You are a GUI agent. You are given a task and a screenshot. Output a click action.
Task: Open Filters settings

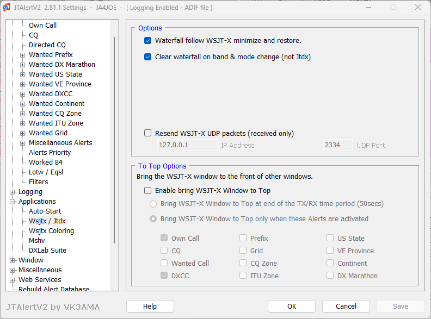click(39, 182)
